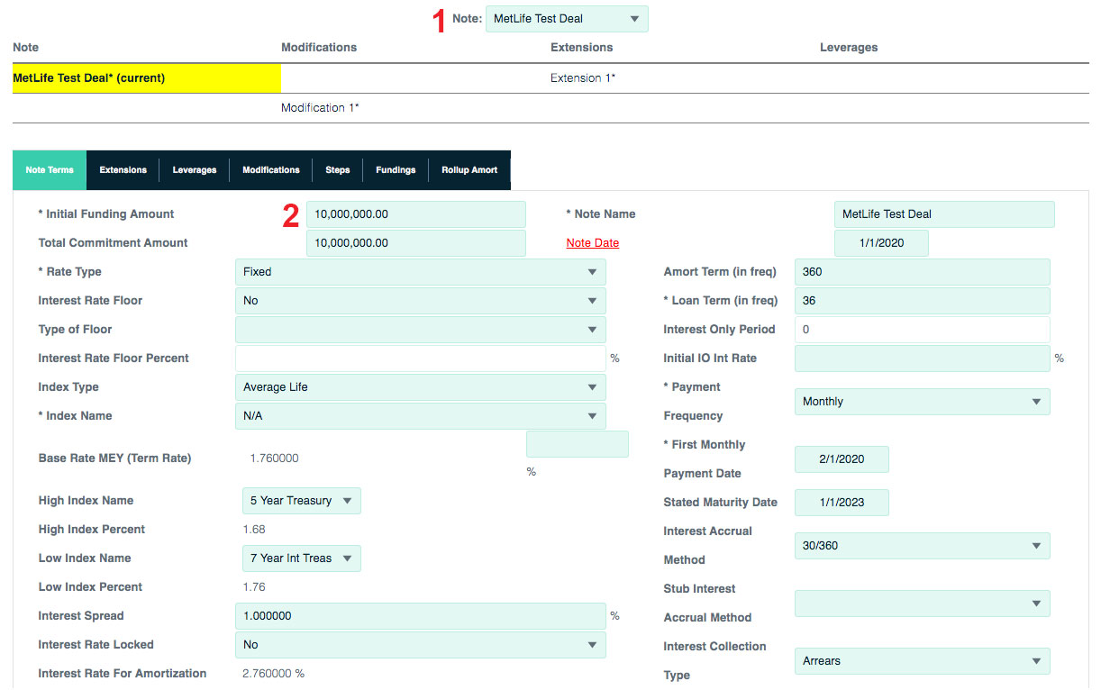Expand the Interest Rate Floor dropdown
The width and height of the screenshot is (1101, 690).
pyautogui.click(x=421, y=301)
